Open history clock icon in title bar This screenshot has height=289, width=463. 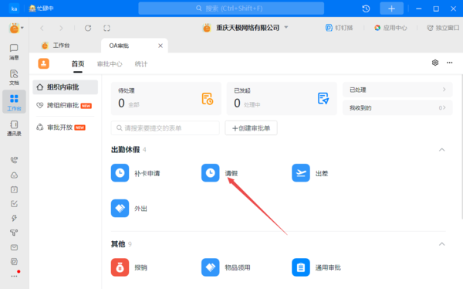[366, 8]
